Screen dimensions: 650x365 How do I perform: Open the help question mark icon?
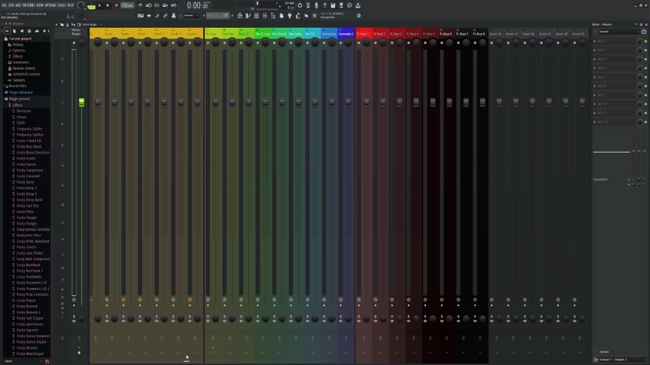click(324, 5)
